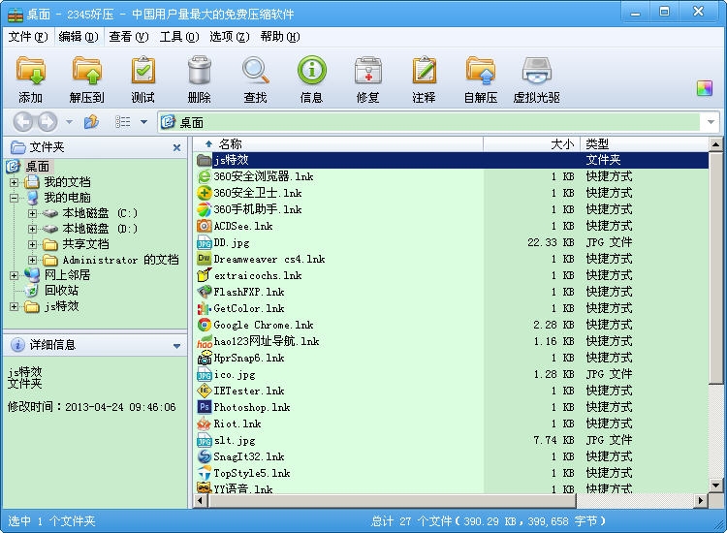Select the Dreamweaver cs4.lnk icon
The width and height of the screenshot is (727, 533).
coord(204,259)
